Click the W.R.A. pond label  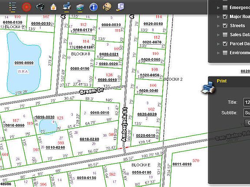tap(23, 71)
